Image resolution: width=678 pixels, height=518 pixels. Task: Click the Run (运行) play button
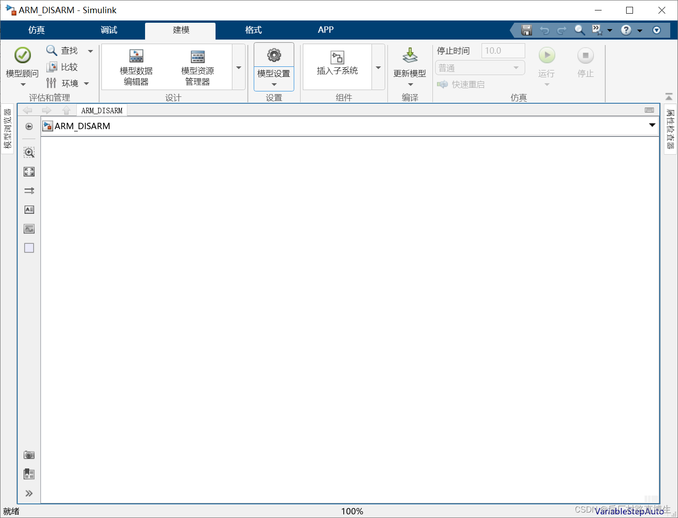pos(547,55)
